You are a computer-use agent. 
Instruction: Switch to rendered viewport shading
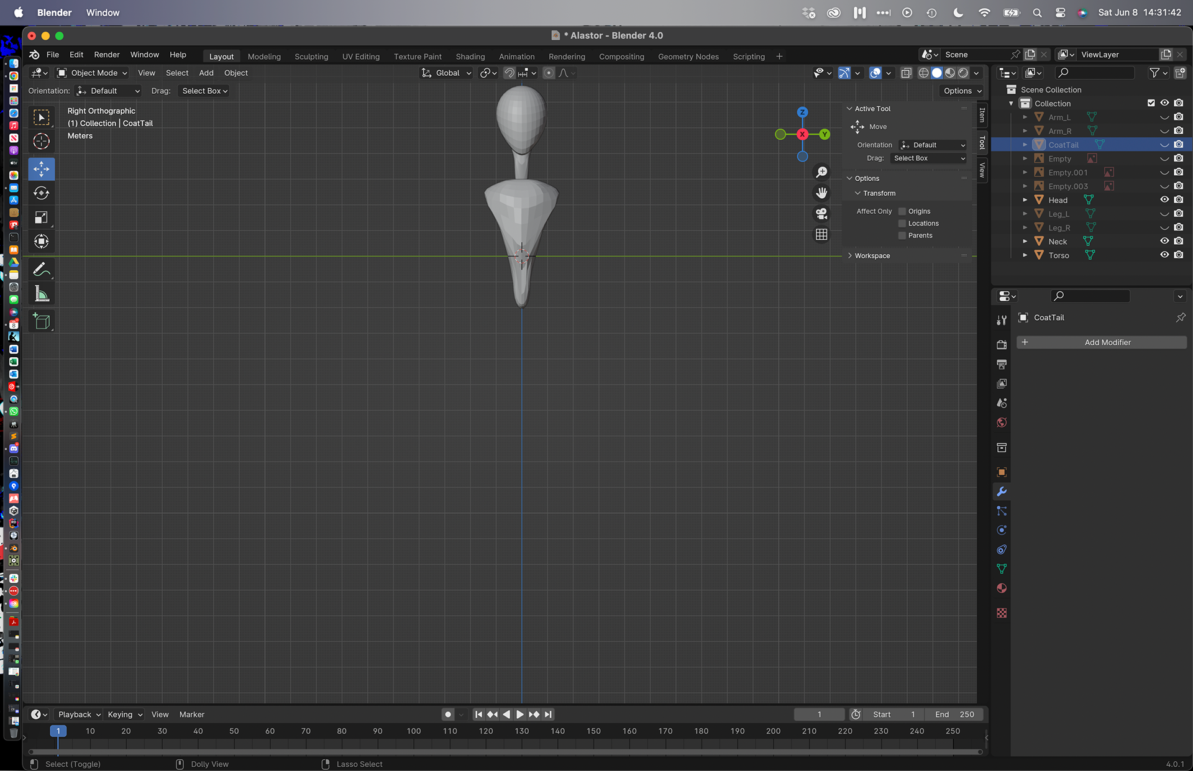click(x=963, y=73)
